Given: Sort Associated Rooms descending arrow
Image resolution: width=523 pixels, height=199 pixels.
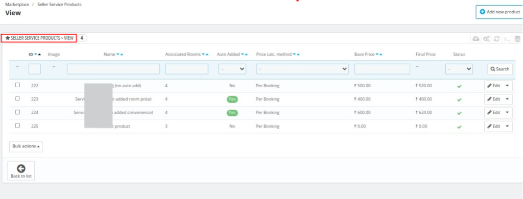Looking at the screenshot, I should (x=203, y=54).
